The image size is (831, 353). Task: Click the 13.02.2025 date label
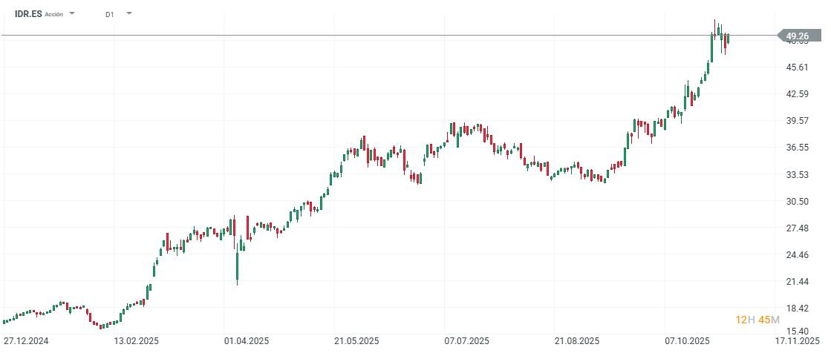136,341
